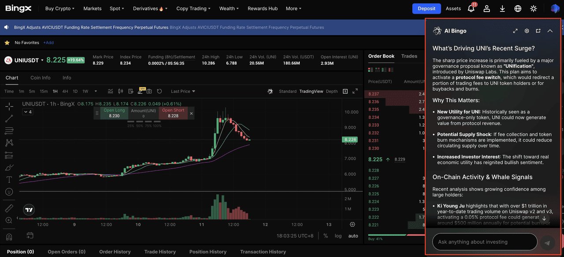Click the blue Deposit button
The width and height of the screenshot is (564, 257).
click(426, 8)
